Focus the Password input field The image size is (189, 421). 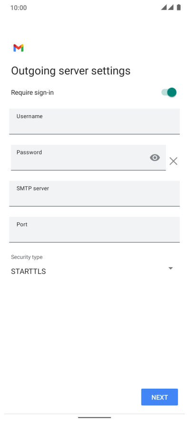pos(89,157)
